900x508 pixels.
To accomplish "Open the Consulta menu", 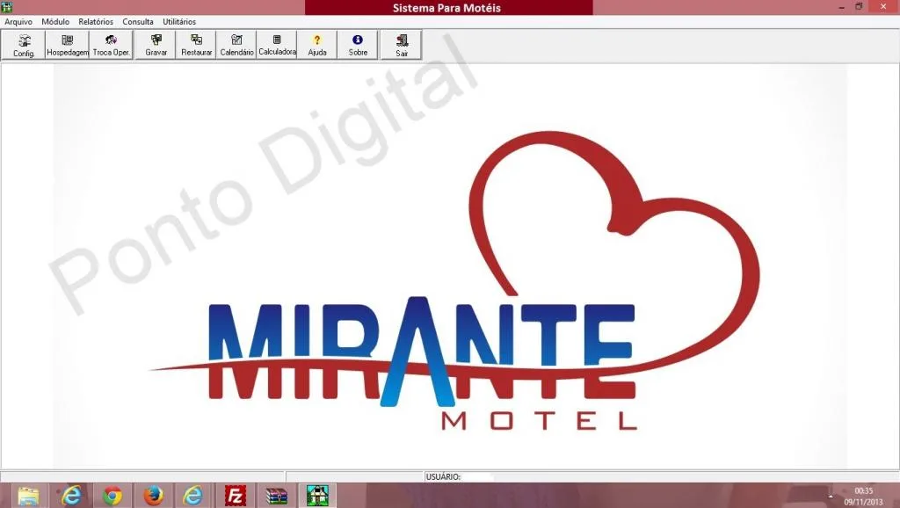I will coord(138,22).
